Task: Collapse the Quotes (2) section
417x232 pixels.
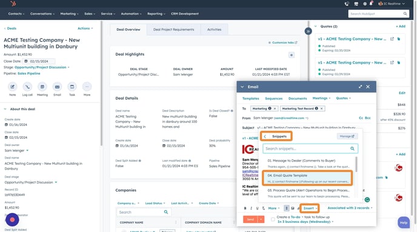Action: (x=316, y=26)
